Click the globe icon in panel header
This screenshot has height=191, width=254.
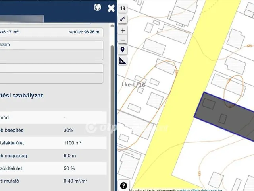click(x=98, y=7)
